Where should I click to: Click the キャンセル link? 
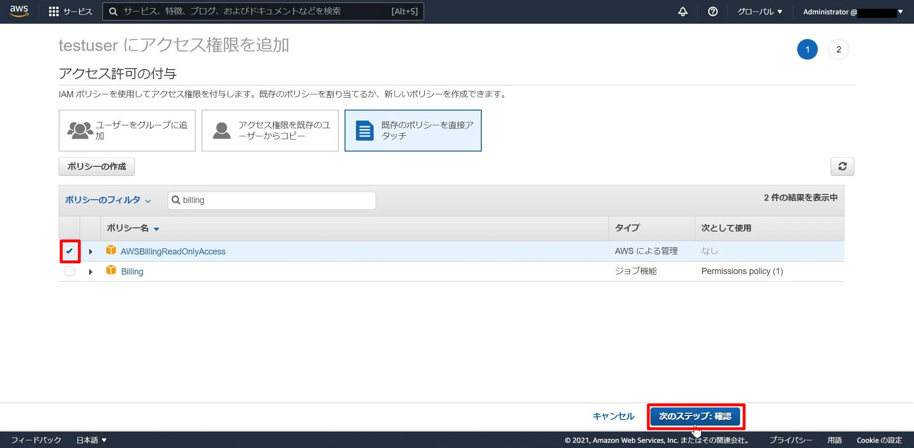[x=613, y=416]
